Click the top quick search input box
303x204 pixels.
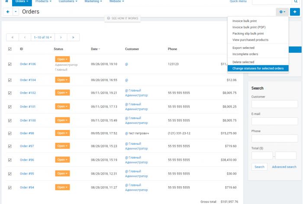pos(272,1)
